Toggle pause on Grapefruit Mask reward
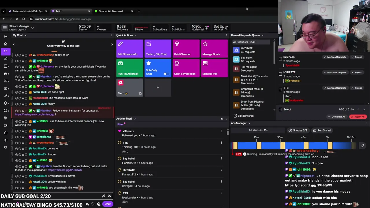 236,92
